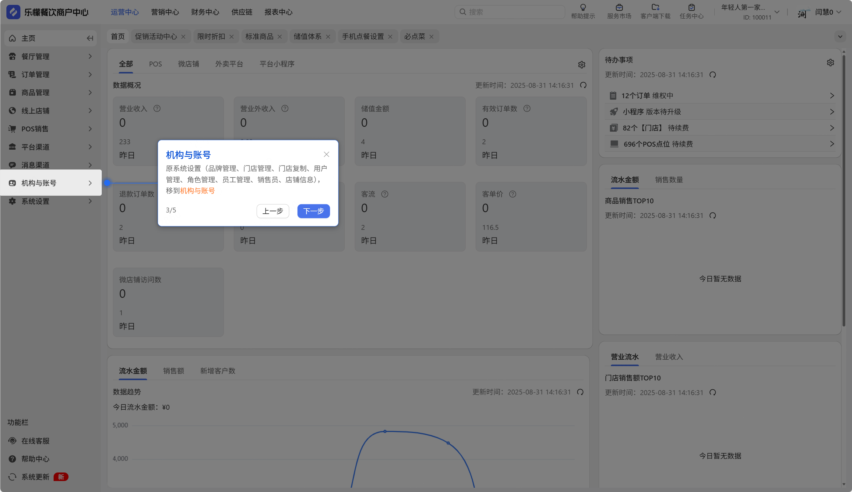The width and height of the screenshot is (852, 492).
Task: Close the 标准商品 tab
Action: pos(280,37)
